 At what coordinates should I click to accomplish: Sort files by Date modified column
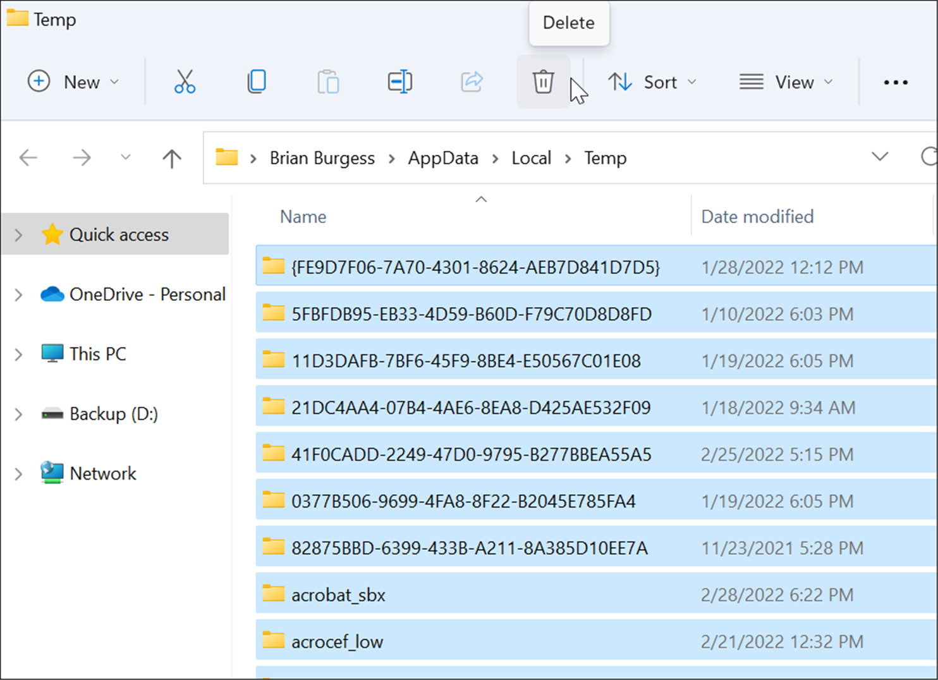pyautogui.click(x=757, y=216)
